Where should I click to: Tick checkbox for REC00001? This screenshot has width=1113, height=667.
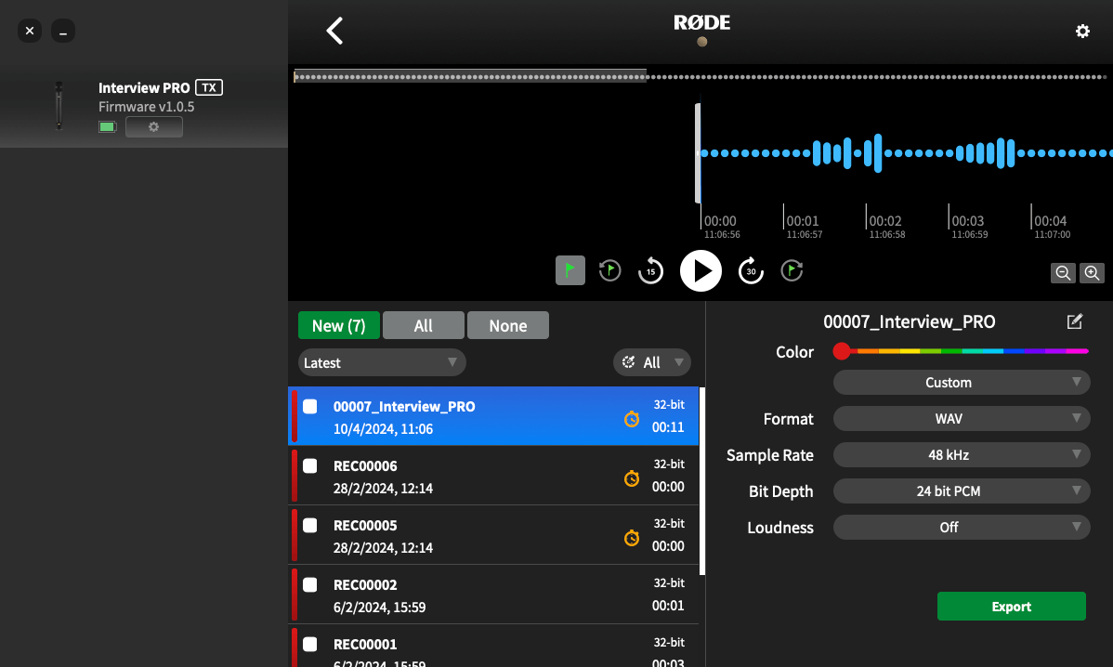pyautogui.click(x=310, y=645)
